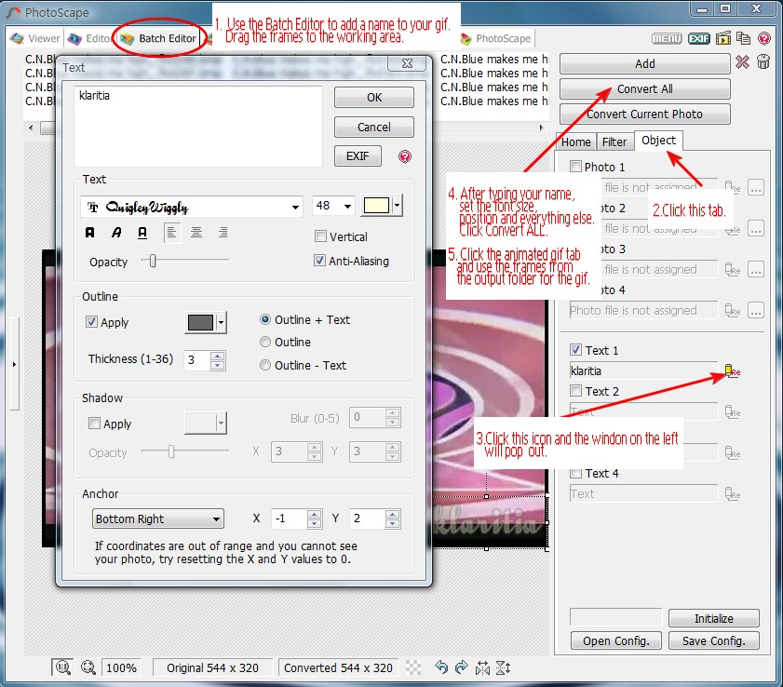Select Outline + Text radio option
The width and height of the screenshot is (783, 687).
[x=265, y=319]
